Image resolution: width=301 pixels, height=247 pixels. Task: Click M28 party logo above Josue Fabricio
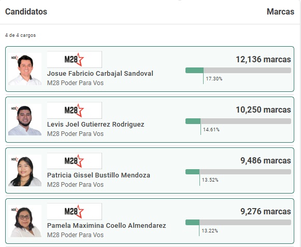click(x=74, y=59)
